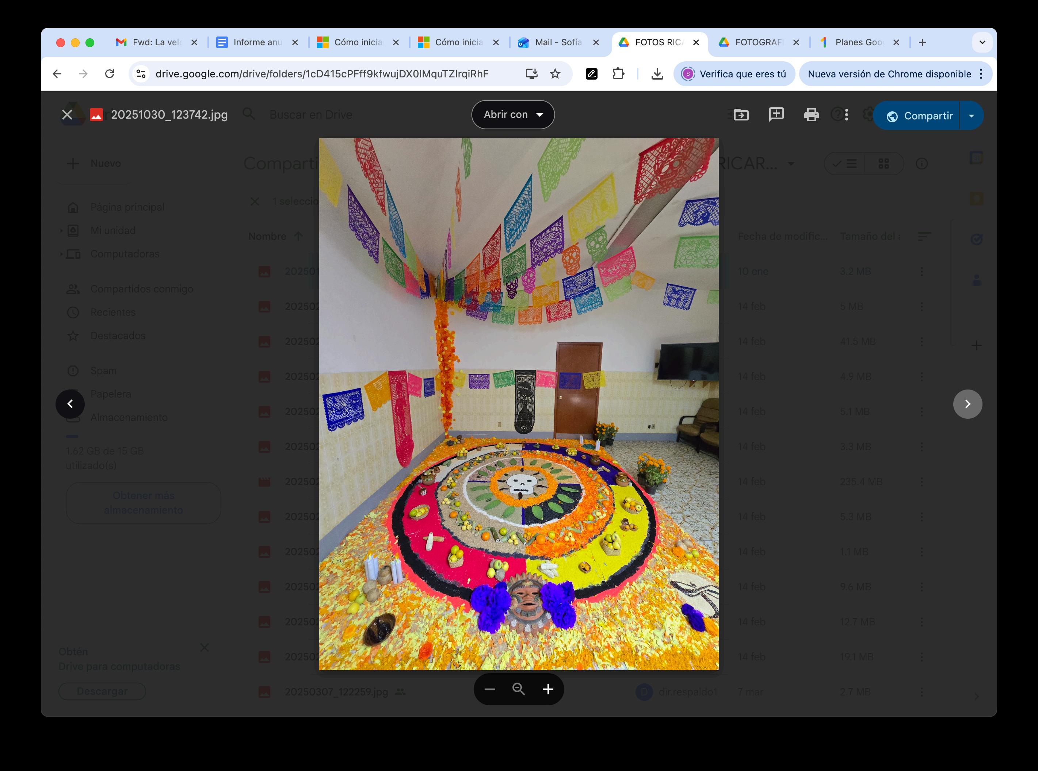Close the preview of 20251030_123742.jpg

(x=67, y=115)
